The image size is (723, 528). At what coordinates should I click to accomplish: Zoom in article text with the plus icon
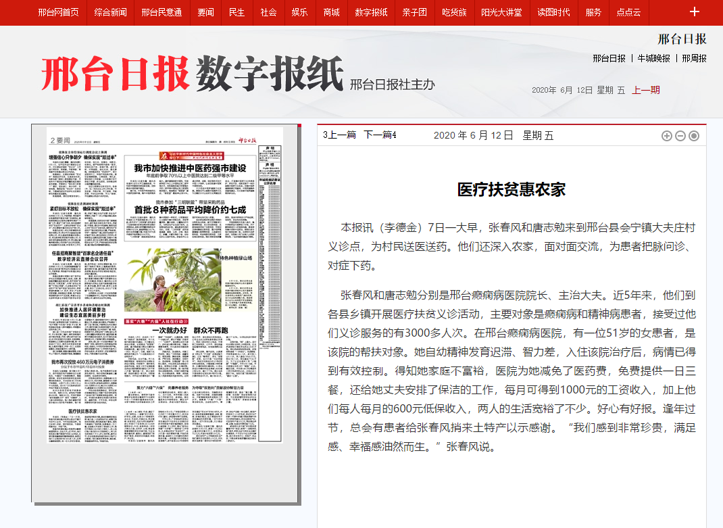[x=667, y=136]
